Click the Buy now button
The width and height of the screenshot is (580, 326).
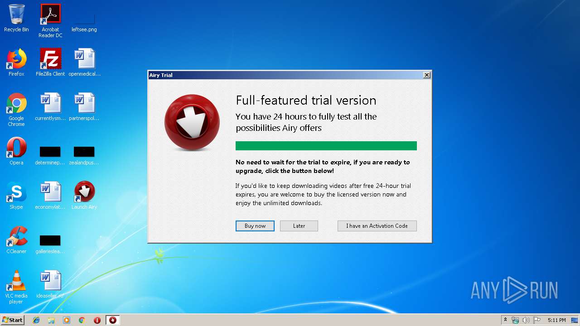tap(255, 226)
